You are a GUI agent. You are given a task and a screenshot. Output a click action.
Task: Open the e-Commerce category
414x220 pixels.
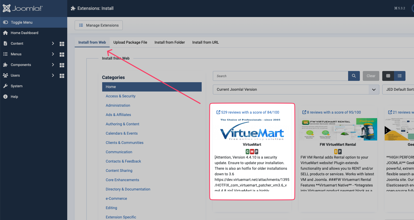click(116, 198)
